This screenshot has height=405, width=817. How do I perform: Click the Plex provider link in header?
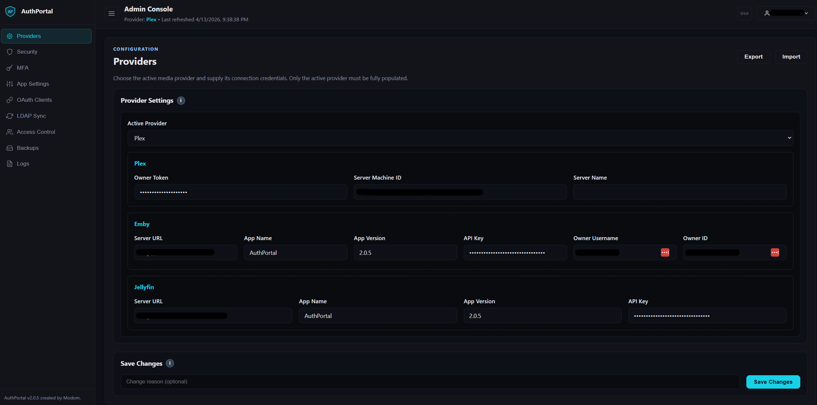coord(151,20)
